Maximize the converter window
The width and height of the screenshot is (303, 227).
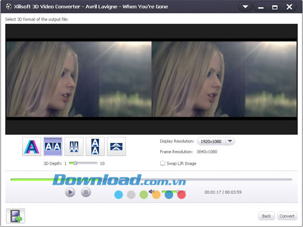point(275,7)
